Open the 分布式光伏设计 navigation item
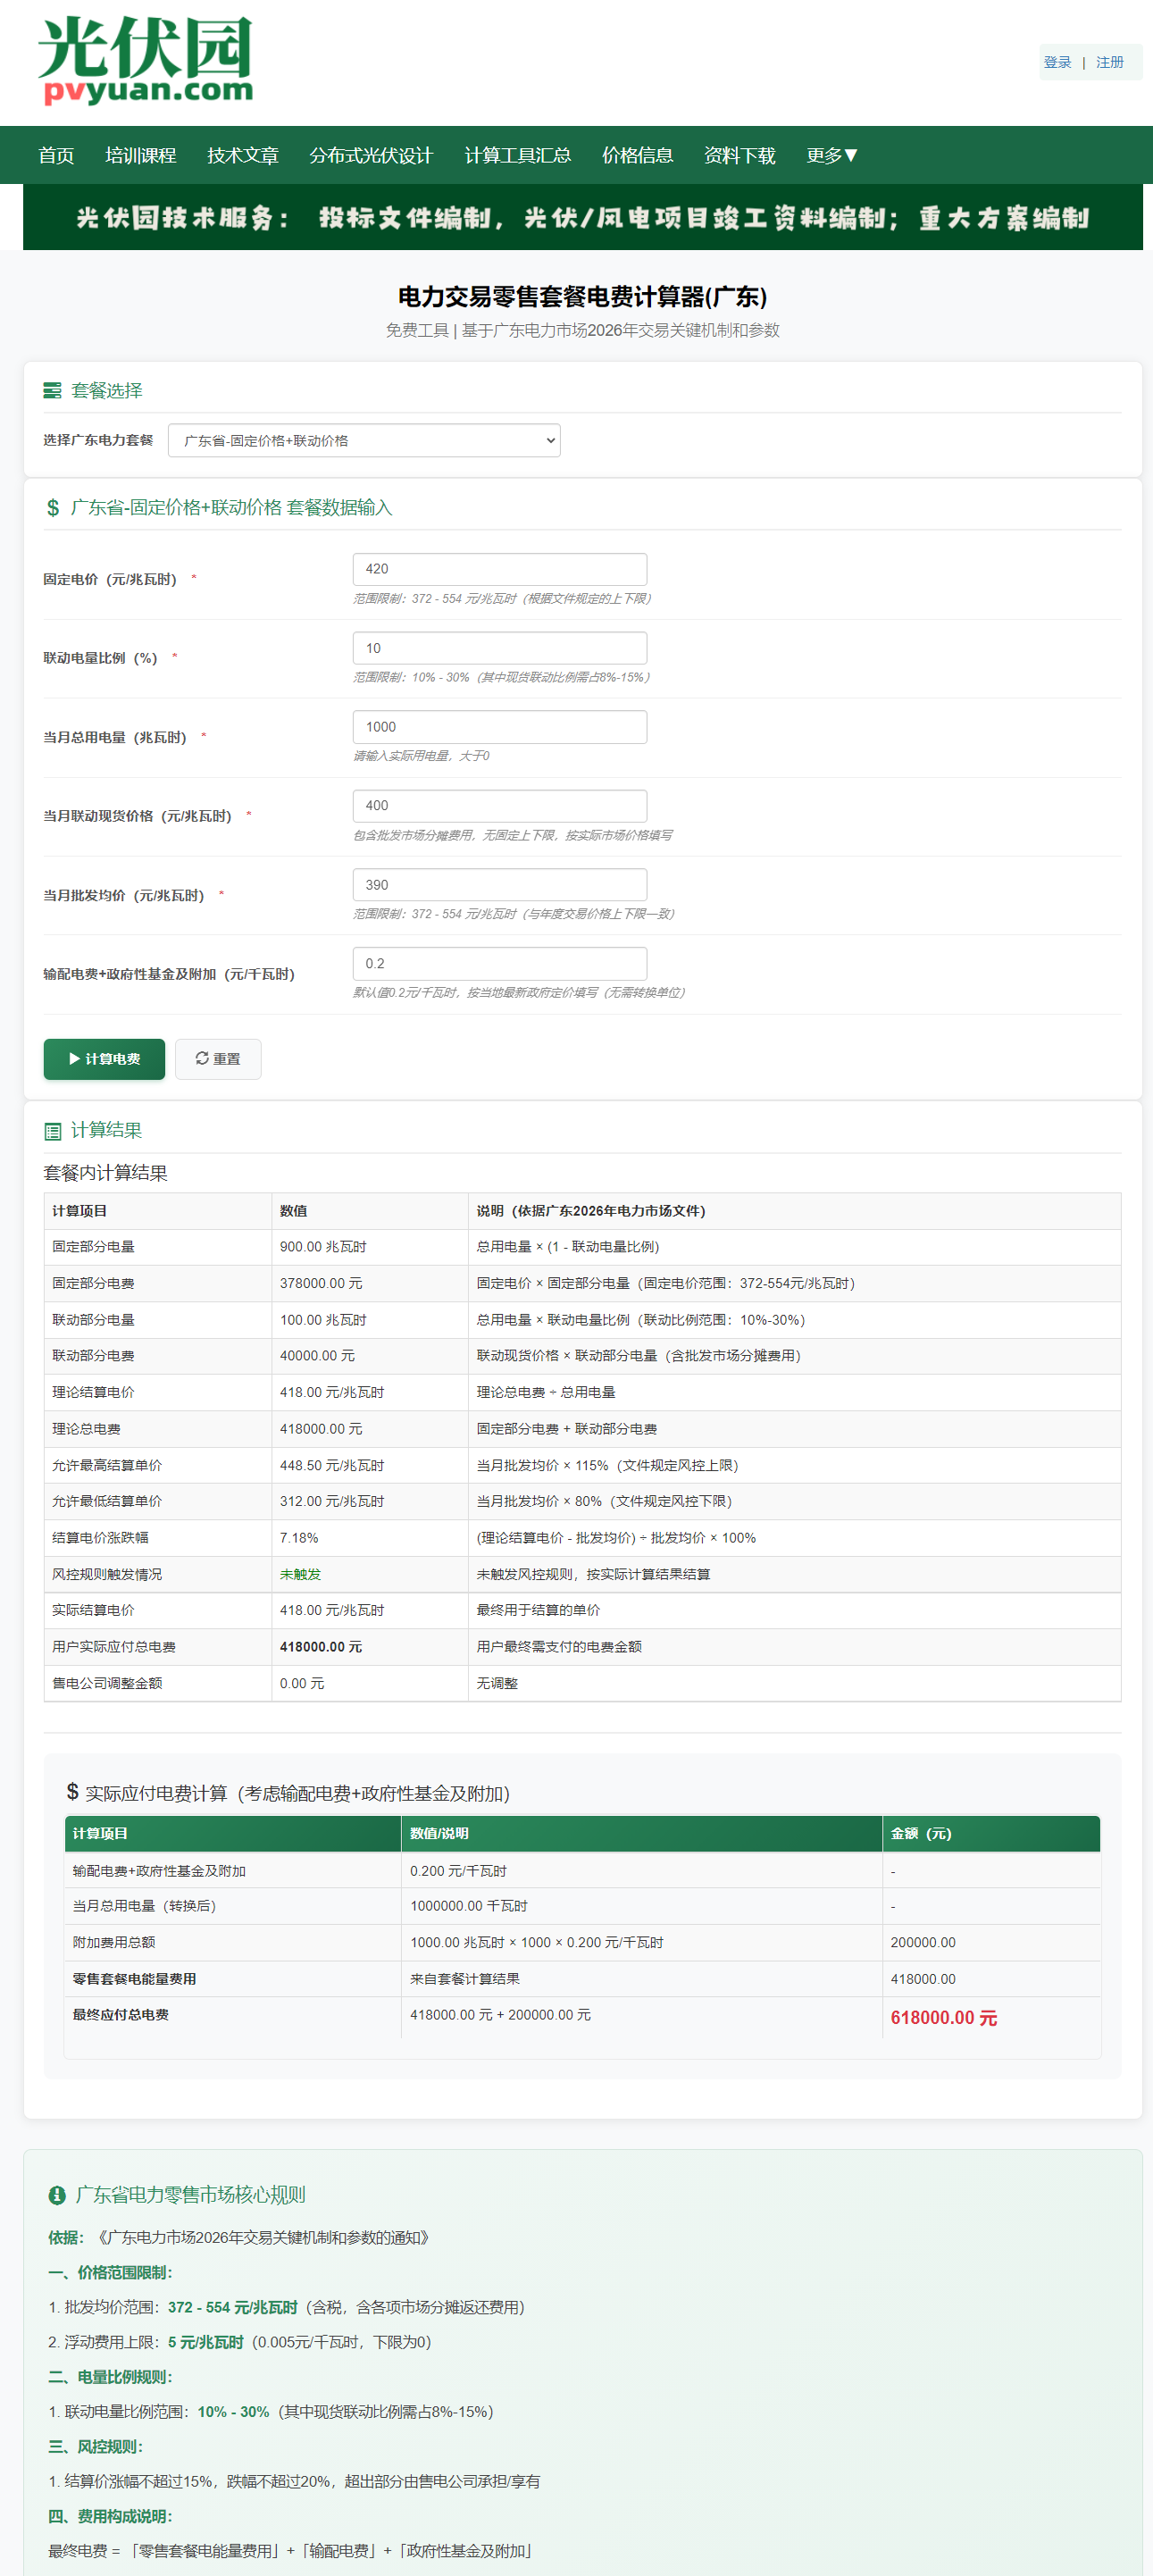The image size is (1153, 2576). [370, 155]
